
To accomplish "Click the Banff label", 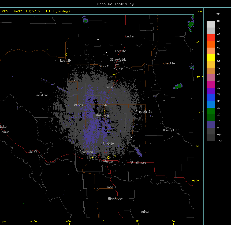I will (33, 152).
